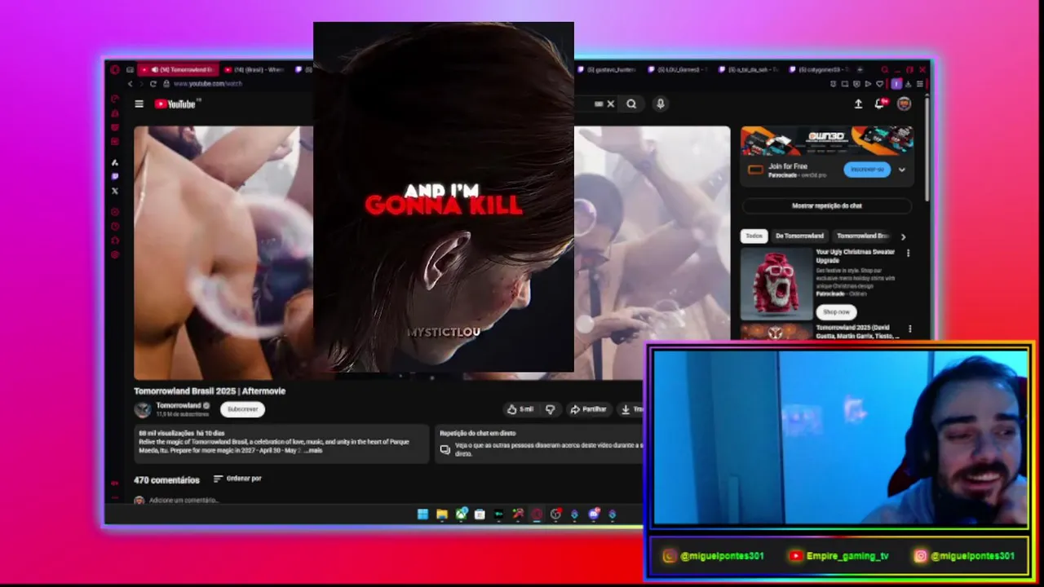Open the Tomorrowland channel avatar

143,409
